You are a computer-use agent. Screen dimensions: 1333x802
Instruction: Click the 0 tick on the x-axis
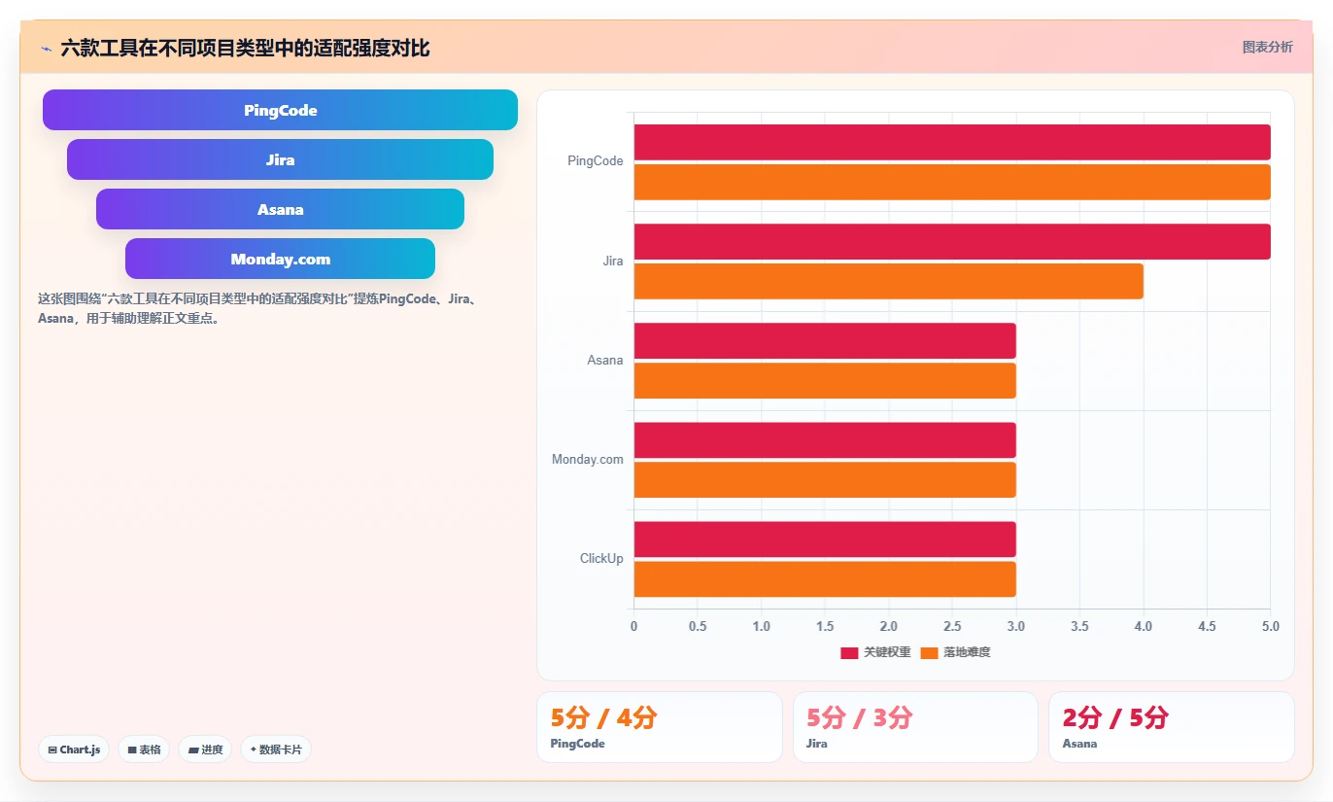coord(633,626)
